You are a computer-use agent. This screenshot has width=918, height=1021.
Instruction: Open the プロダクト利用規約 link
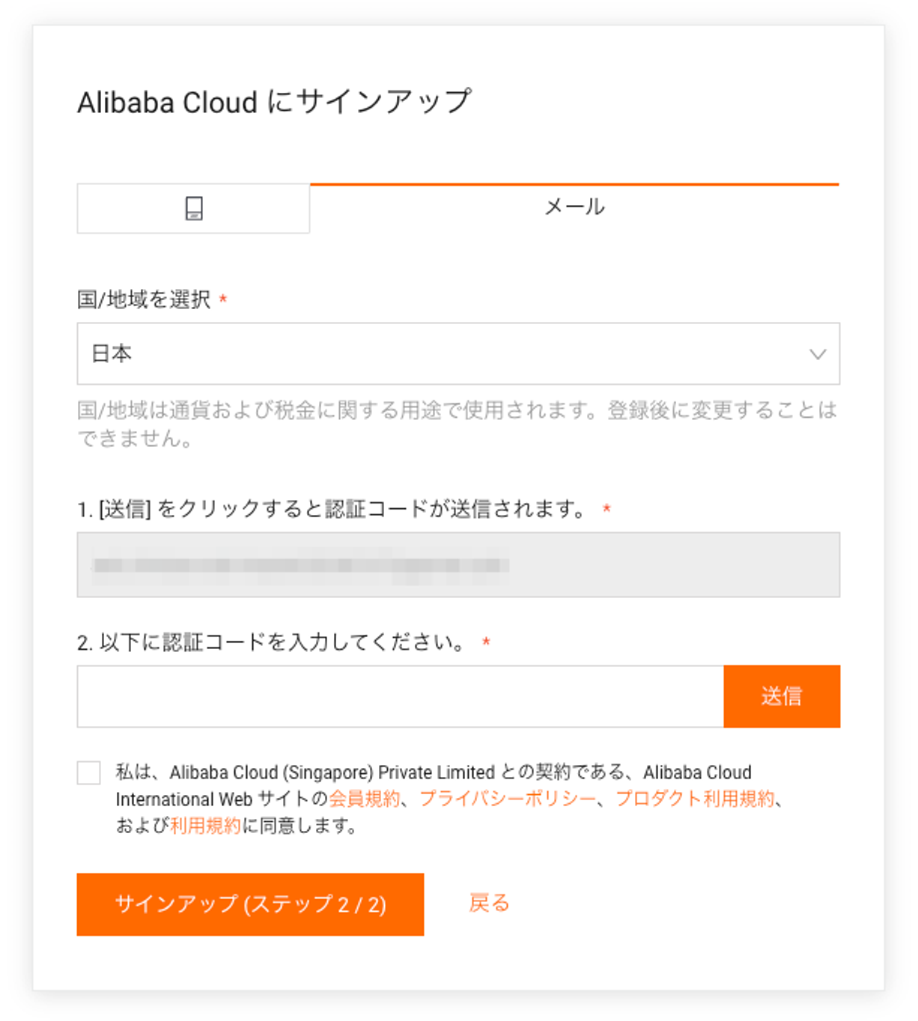[695, 799]
